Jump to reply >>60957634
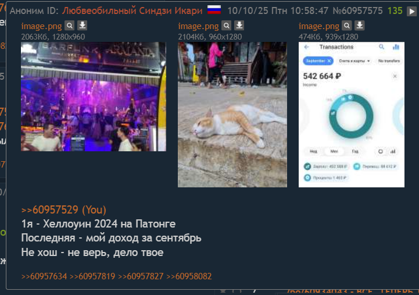 click(44, 276)
